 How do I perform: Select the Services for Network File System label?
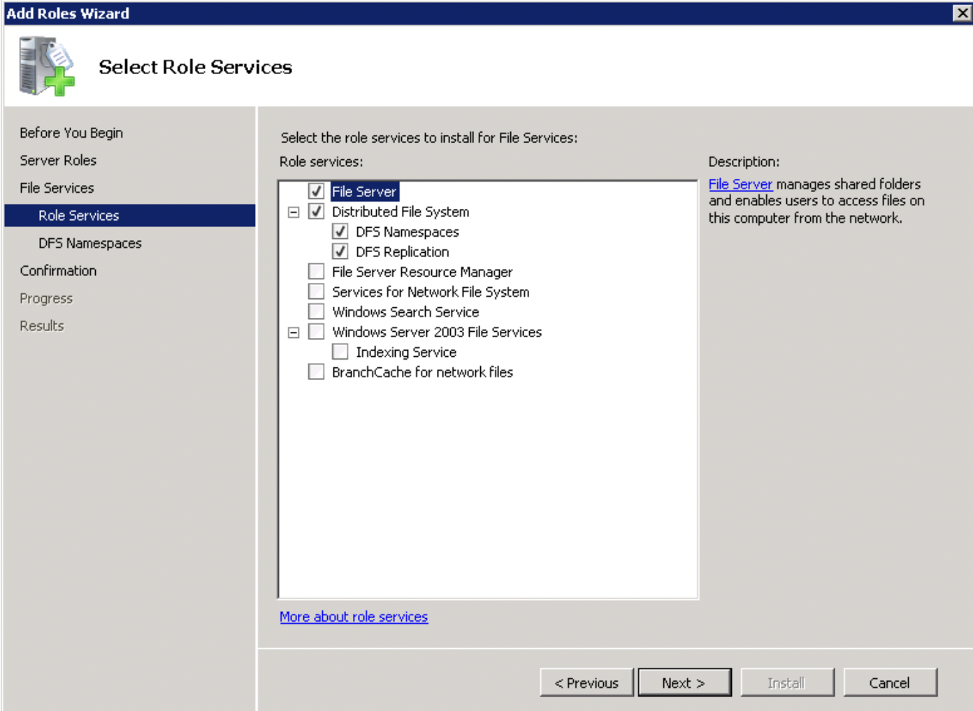tap(431, 292)
